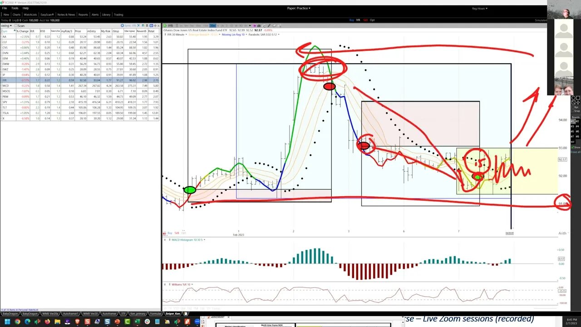Click the Erase all link
The width and height of the screenshot is (581, 327).
pyautogui.click(x=575, y=152)
